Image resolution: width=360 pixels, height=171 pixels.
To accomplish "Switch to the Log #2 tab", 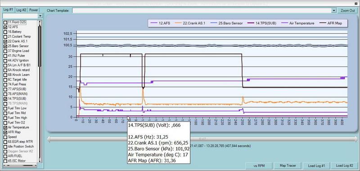I will 21,10.
